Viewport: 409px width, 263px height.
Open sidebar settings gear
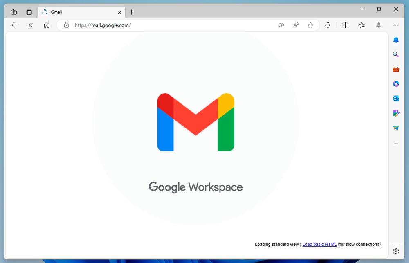396,251
